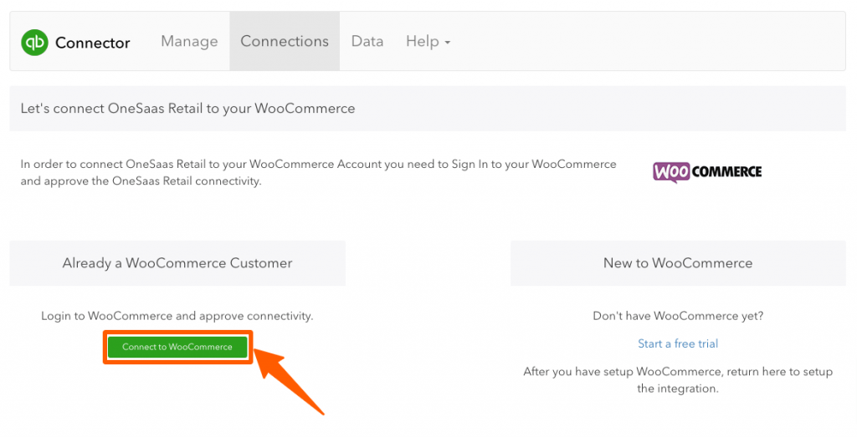Click the Connect to WooCommerce button
Screen dimensions: 857x437
[177, 347]
